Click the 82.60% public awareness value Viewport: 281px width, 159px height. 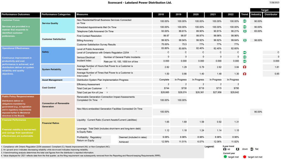coord(235,48)
